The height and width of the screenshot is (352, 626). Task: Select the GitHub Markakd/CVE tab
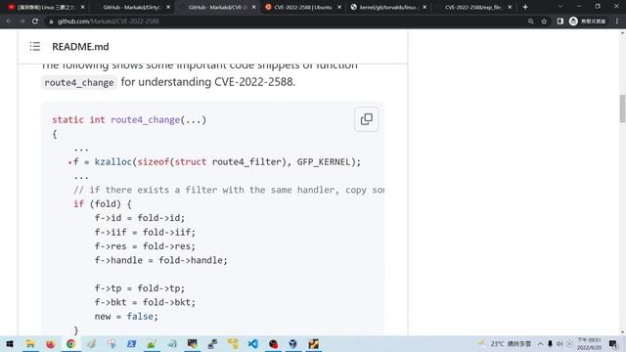click(x=217, y=7)
